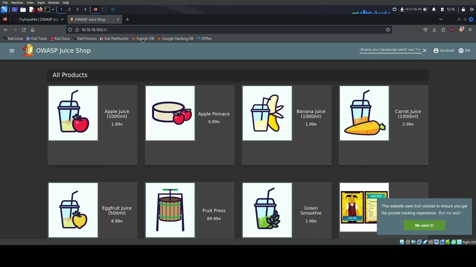Switch to workspace 2 in the panel
This screenshot has width=476, height=267.
click(69, 9)
